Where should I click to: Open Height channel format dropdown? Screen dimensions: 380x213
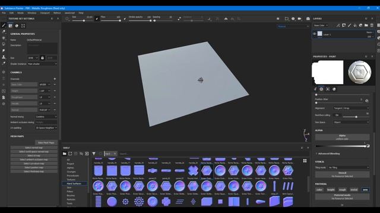(x=45, y=91)
